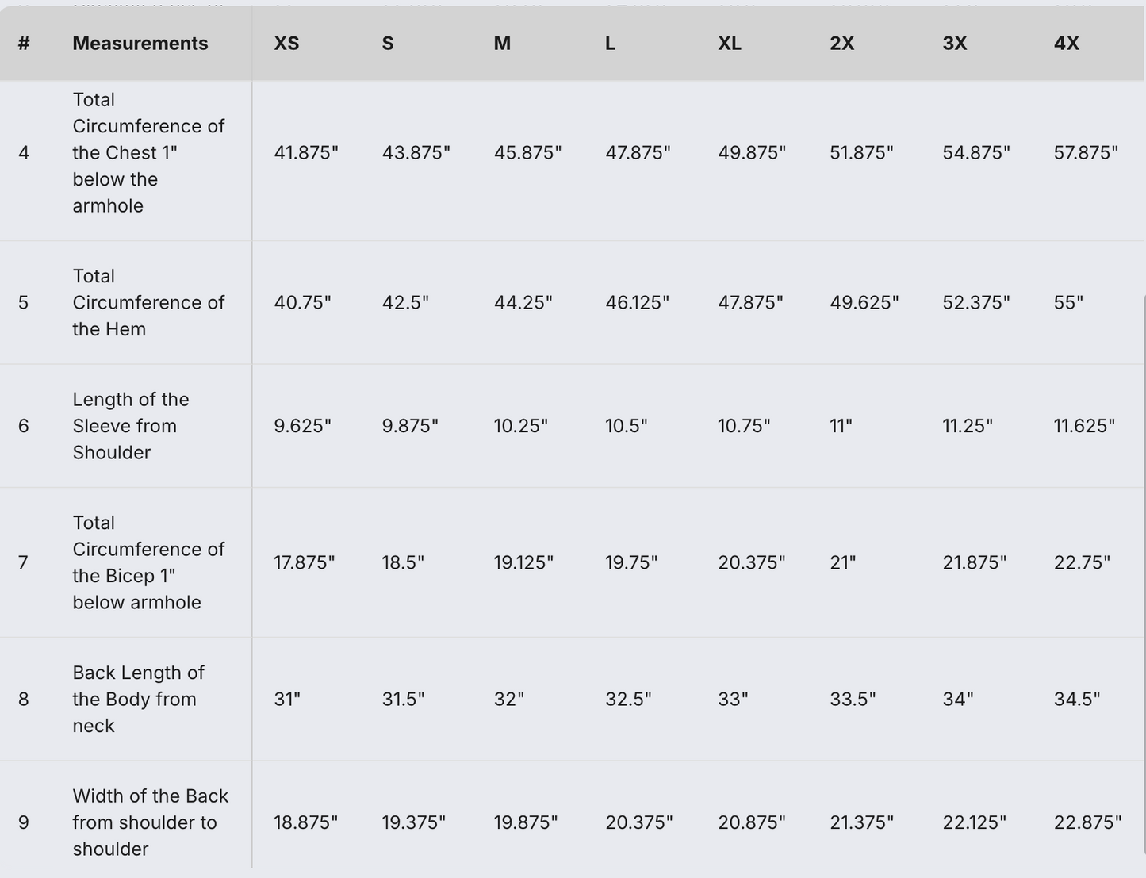Select the 22.125" back width for 3X
Viewport: 1146px width, 878px height.
tap(974, 822)
